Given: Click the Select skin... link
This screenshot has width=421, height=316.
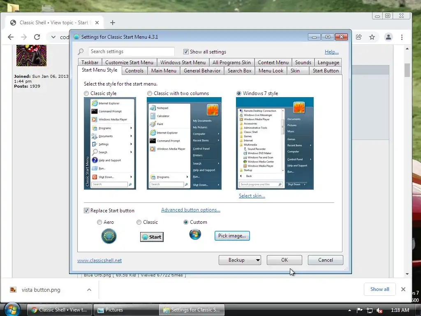Looking at the screenshot, I should point(252,195).
